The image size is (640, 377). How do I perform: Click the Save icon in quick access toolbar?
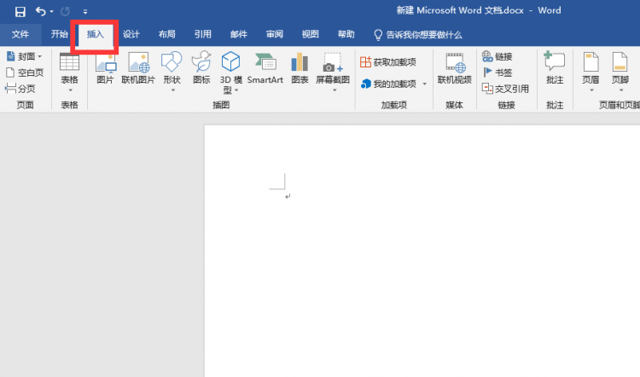[x=20, y=11]
